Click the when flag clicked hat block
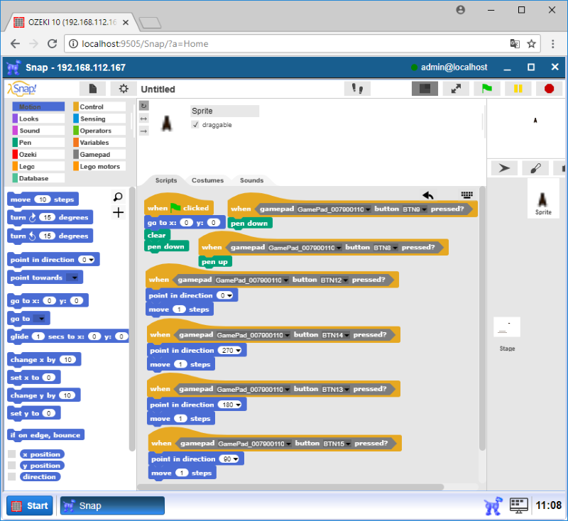The height and width of the screenshot is (521, 568). coord(179,207)
